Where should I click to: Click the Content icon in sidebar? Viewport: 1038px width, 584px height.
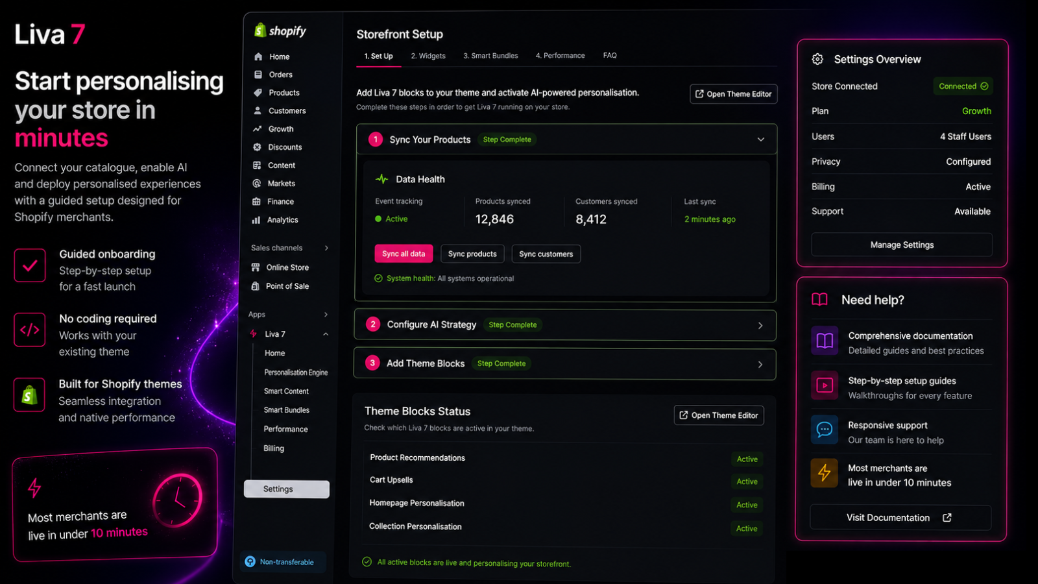[x=257, y=165]
